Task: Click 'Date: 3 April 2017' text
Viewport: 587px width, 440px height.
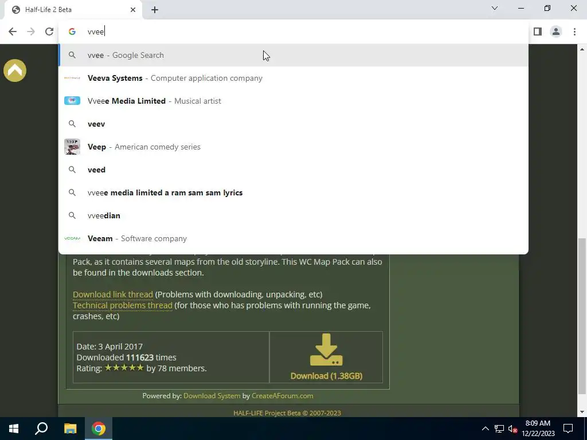Action: coord(109,347)
